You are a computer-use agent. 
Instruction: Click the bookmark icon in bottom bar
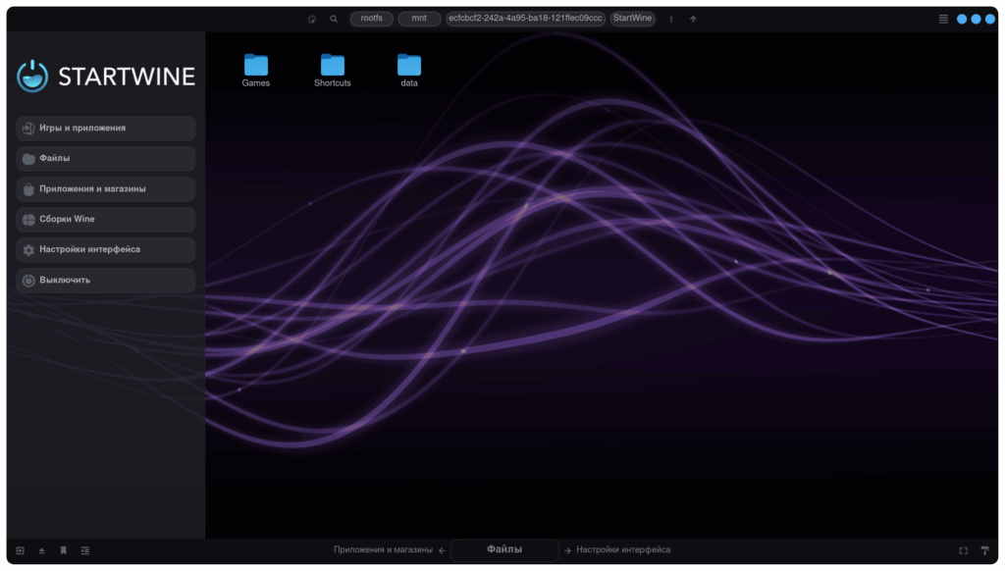[64, 550]
